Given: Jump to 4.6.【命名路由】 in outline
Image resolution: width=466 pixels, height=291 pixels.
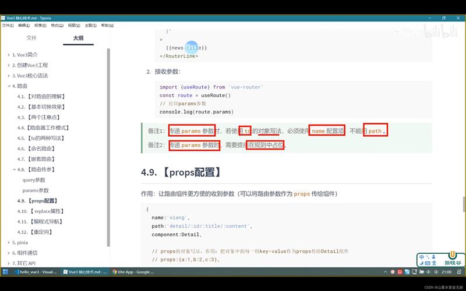Looking at the screenshot, I should pyautogui.click(x=36, y=148).
